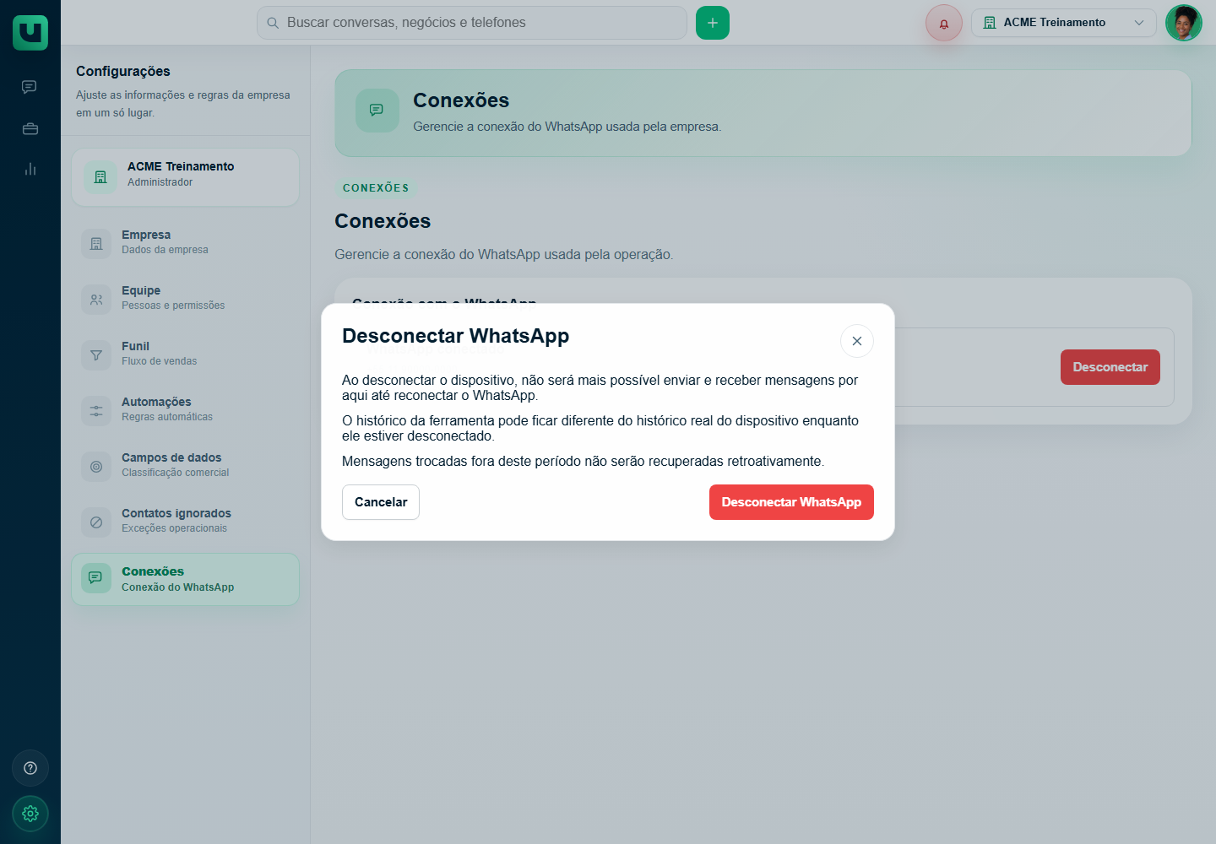Click the search magnifier icon
Image resolution: width=1216 pixels, height=844 pixels.
tap(273, 23)
